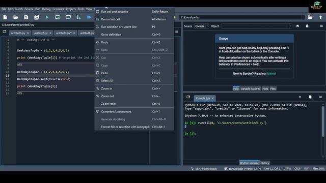Choose Zoom in from the context menu
The height and width of the screenshot is (183, 326).
134,88
